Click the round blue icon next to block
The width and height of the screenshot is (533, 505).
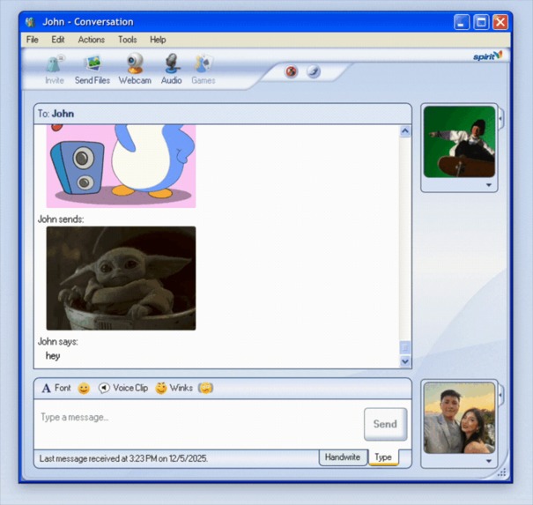[314, 71]
